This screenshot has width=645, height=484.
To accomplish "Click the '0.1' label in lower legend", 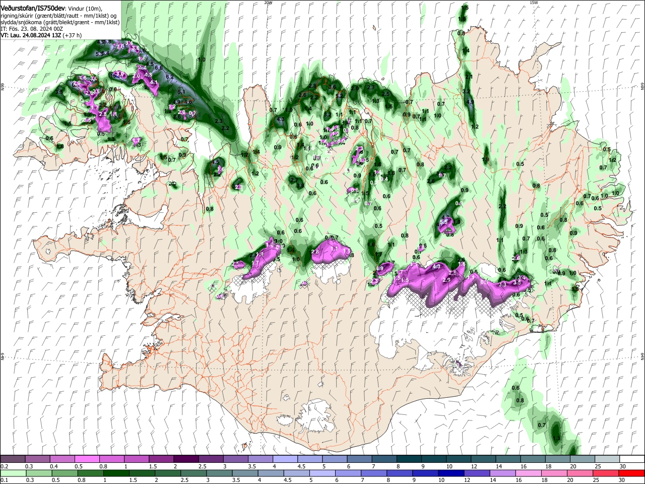I will tap(5, 480).
